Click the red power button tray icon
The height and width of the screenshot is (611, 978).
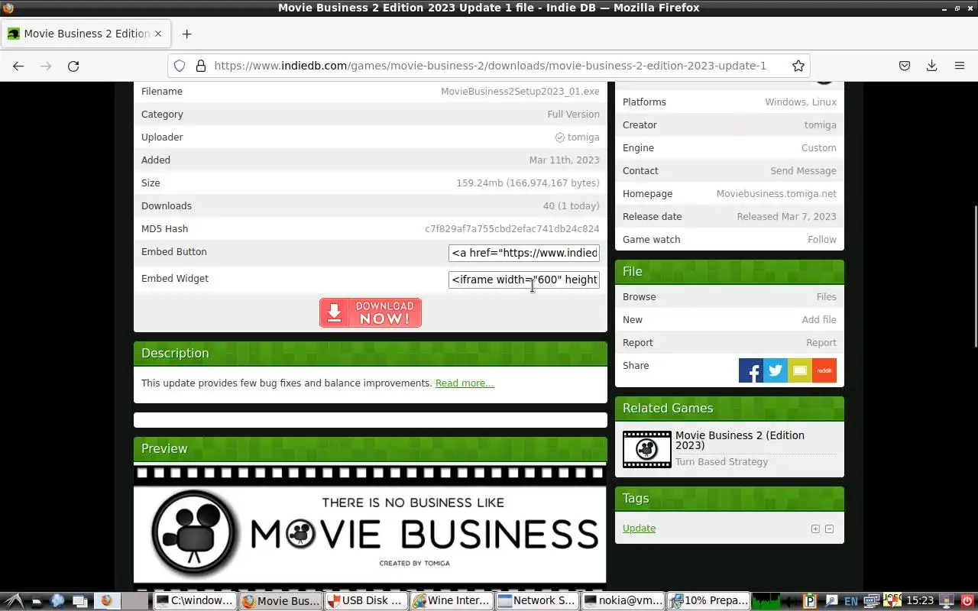967,600
